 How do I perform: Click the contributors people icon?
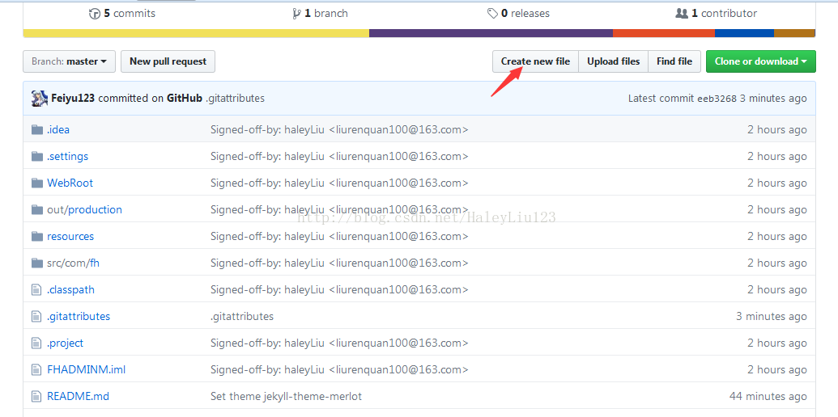point(682,13)
